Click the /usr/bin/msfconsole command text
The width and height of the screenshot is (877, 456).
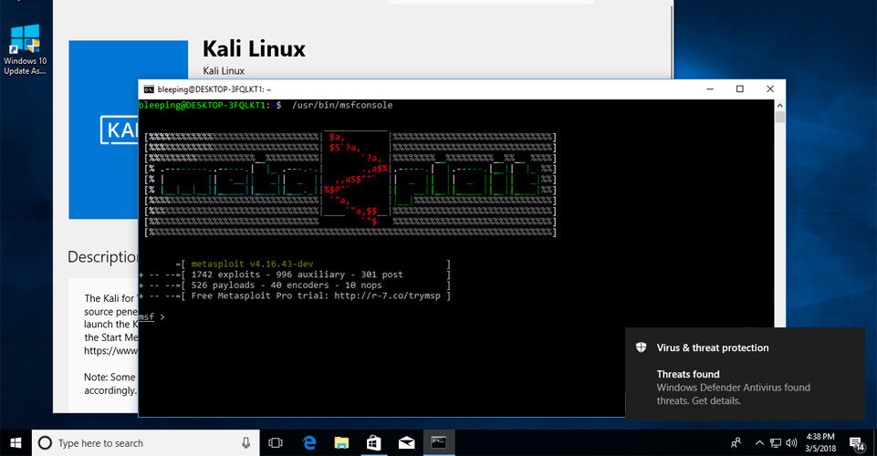pyautogui.click(x=342, y=105)
